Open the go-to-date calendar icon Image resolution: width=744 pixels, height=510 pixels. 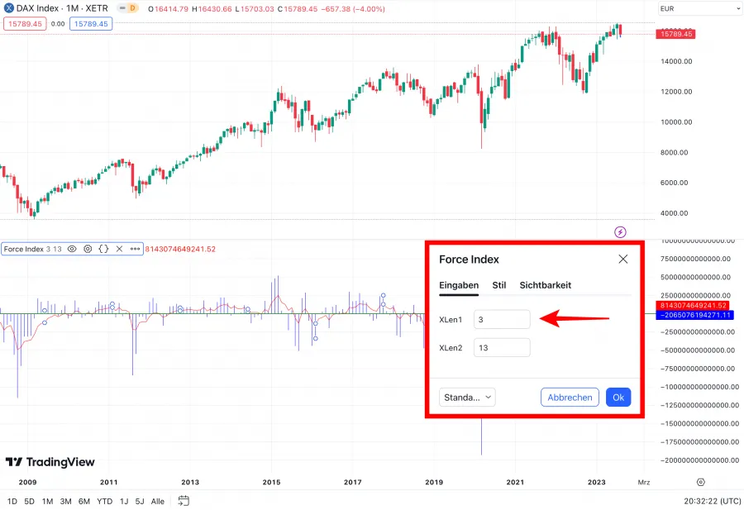[x=182, y=500]
